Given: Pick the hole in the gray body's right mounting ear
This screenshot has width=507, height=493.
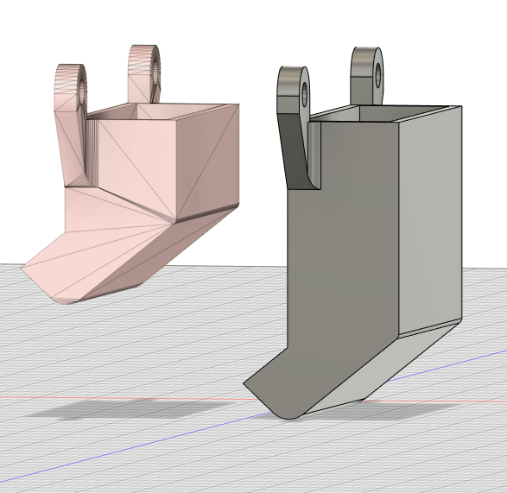Looking at the screenshot, I should coord(377,75).
